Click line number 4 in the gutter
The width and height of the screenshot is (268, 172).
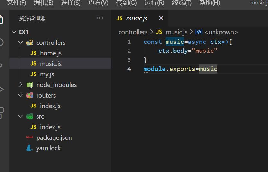pyautogui.click(x=129, y=69)
